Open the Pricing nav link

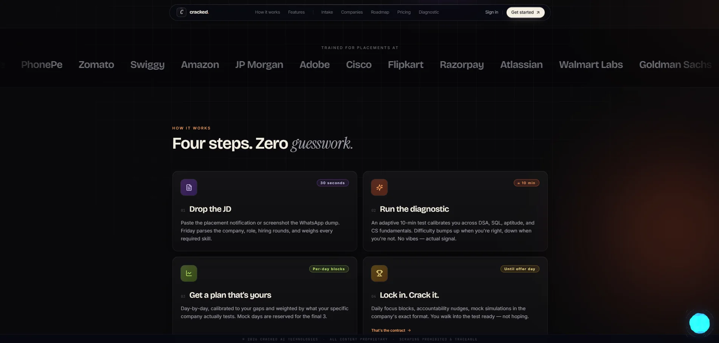pyautogui.click(x=404, y=12)
